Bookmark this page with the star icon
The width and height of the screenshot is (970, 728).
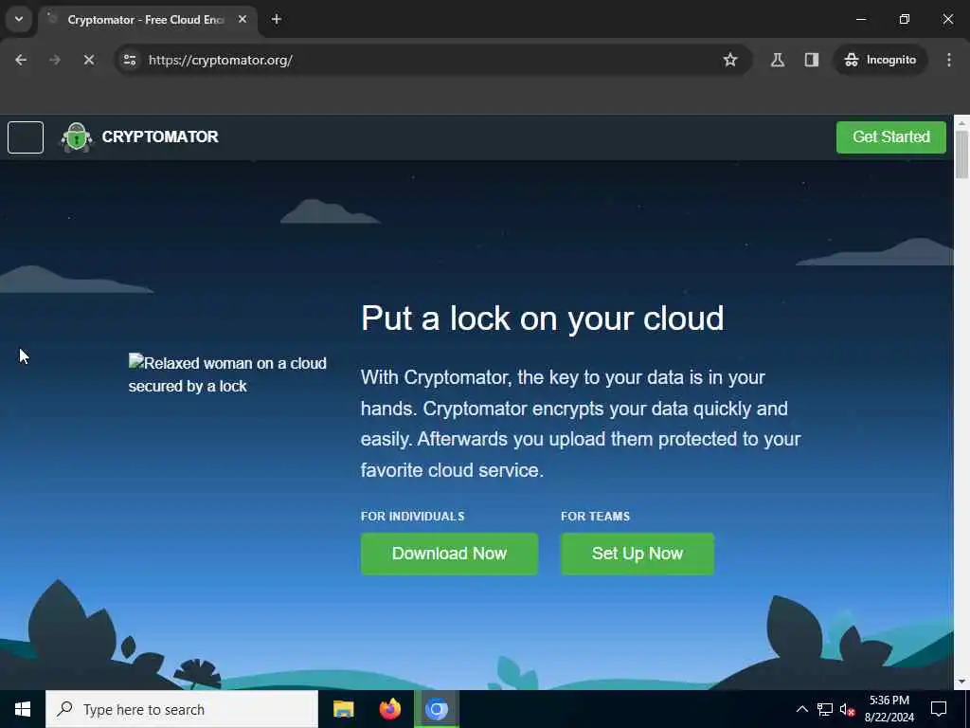click(730, 60)
